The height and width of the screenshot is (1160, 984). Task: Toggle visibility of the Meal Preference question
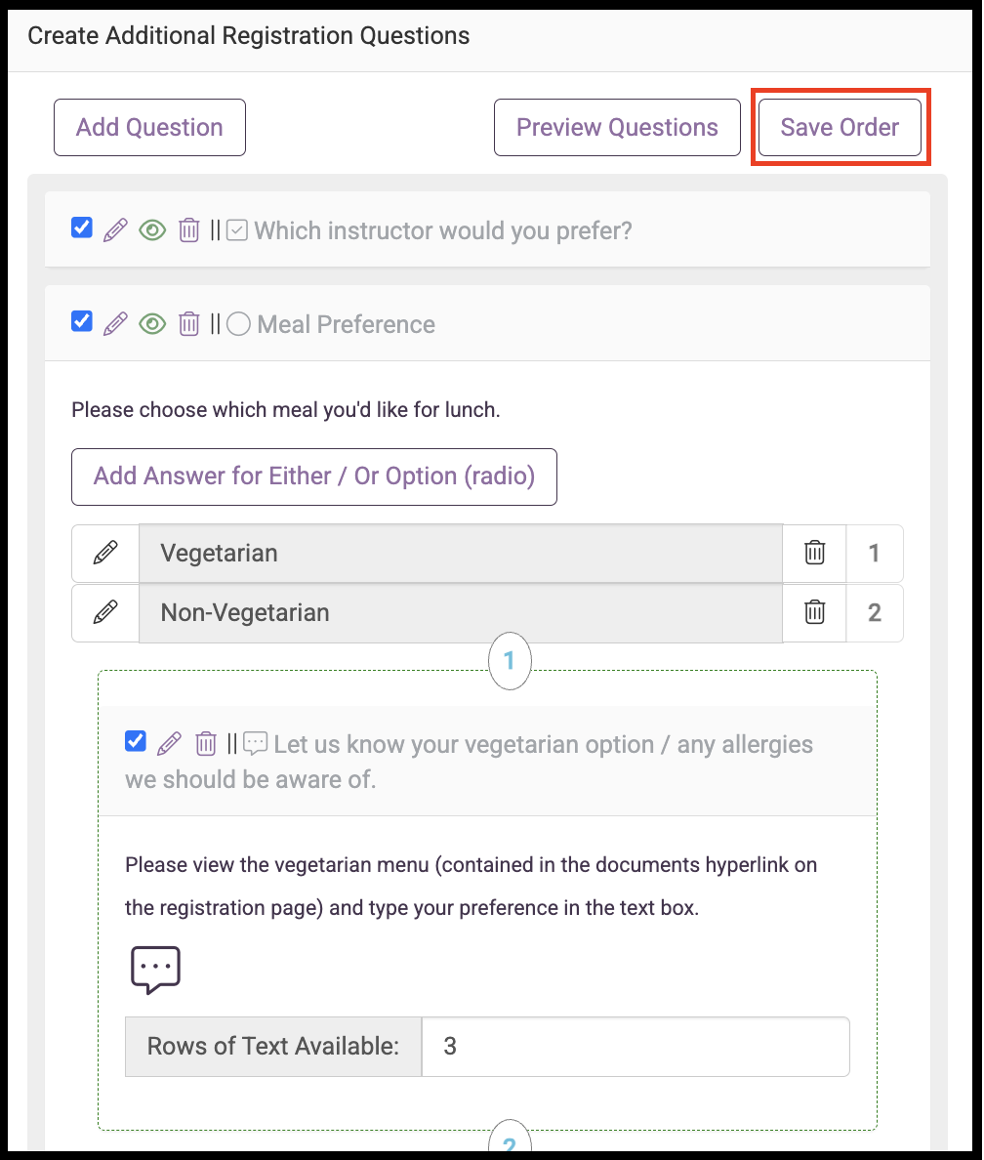[152, 324]
